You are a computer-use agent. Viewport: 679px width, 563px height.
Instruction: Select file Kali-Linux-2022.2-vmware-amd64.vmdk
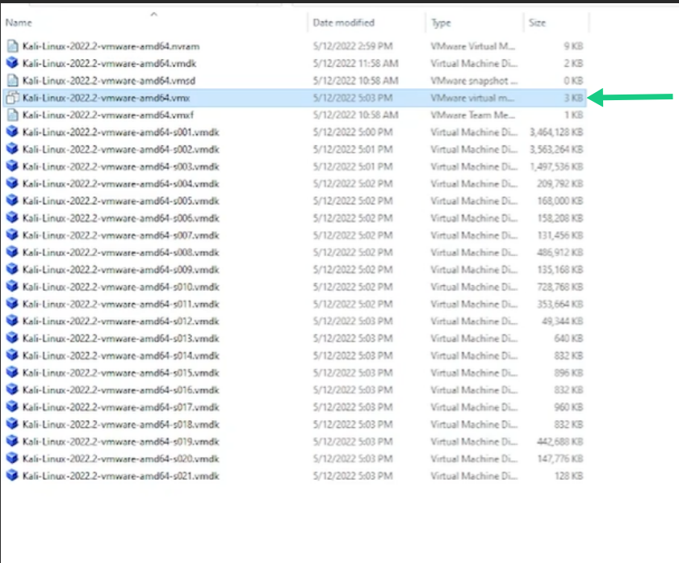pos(109,64)
